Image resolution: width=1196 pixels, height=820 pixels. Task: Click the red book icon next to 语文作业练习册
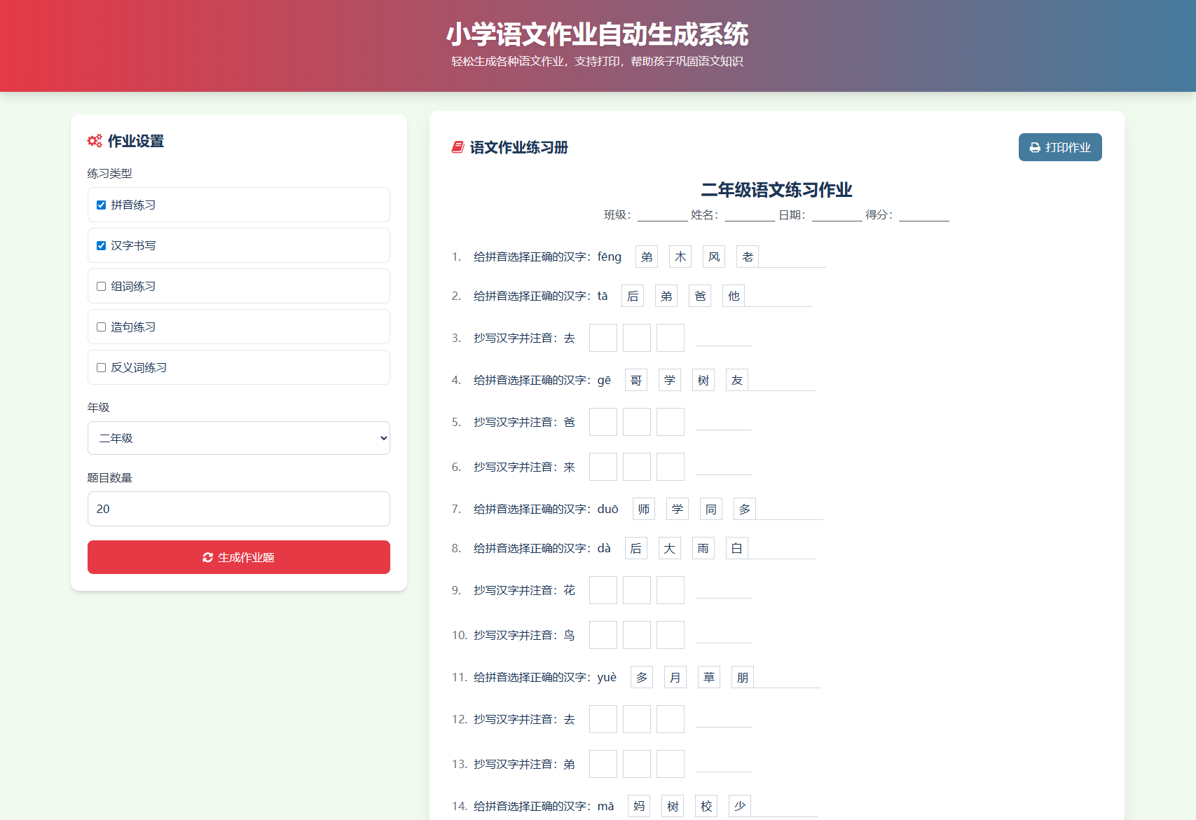[x=456, y=147]
